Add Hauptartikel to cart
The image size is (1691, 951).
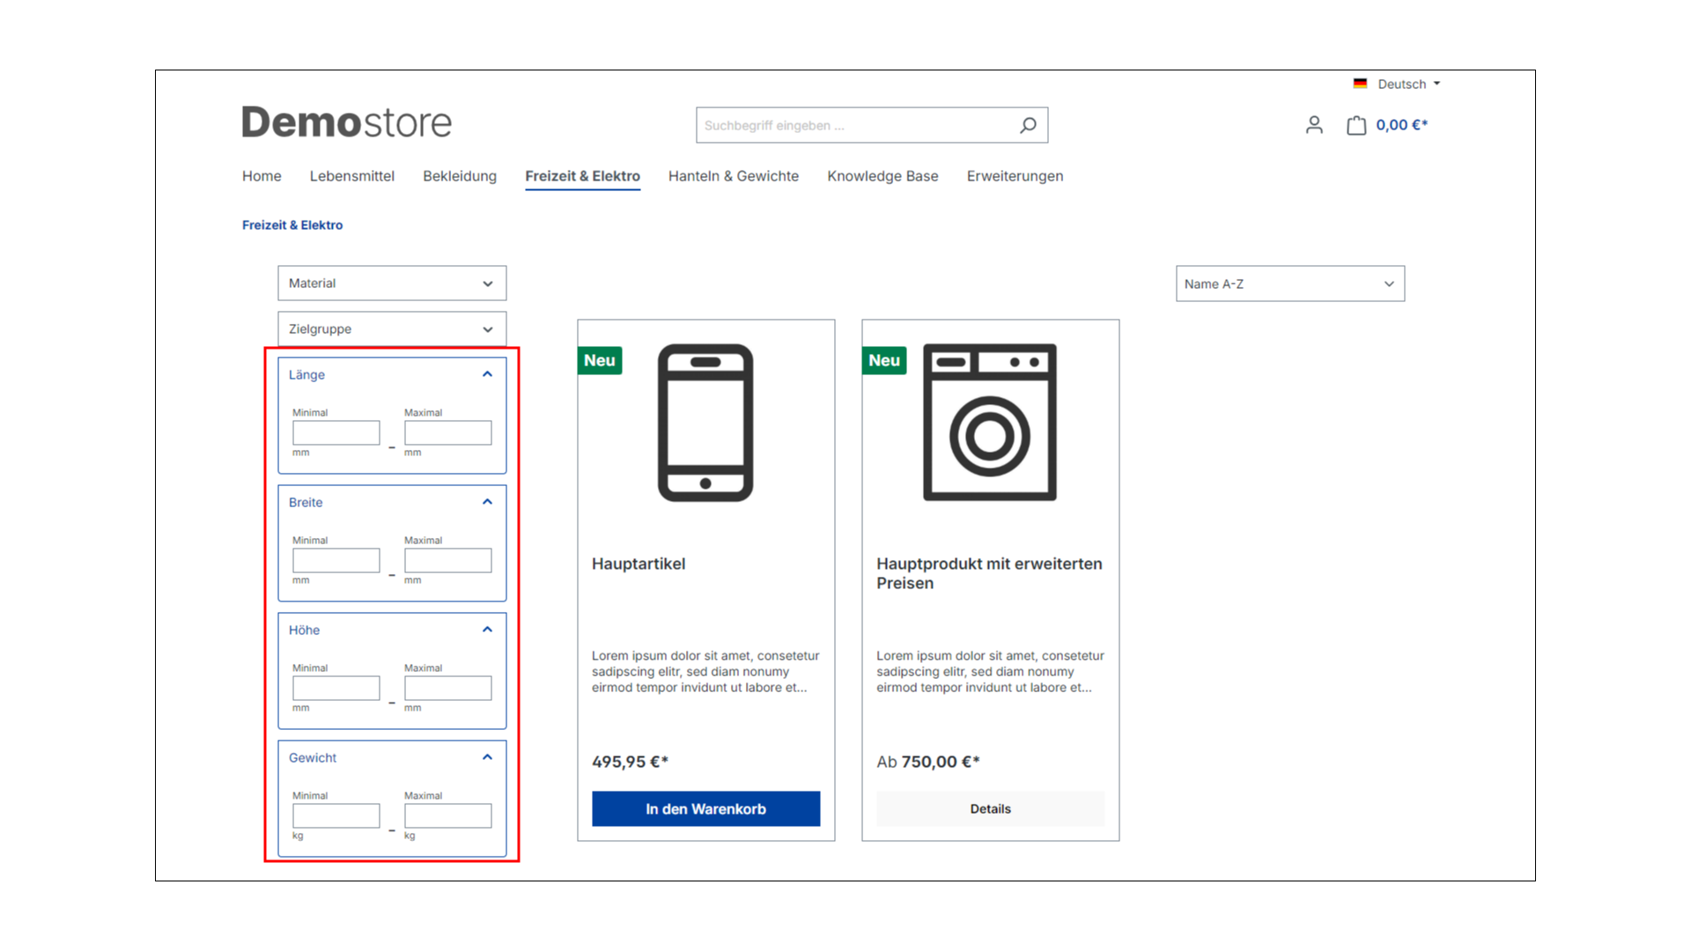(x=705, y=808)
